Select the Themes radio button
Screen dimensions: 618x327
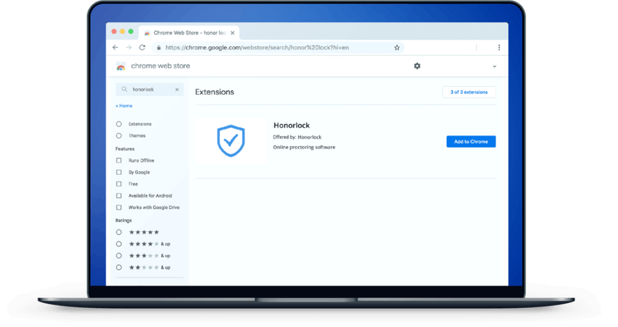[x=119, y=136]
